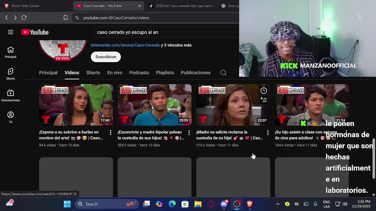Close the Caso Cerrado YouTube tab

(x=140, y=6)
